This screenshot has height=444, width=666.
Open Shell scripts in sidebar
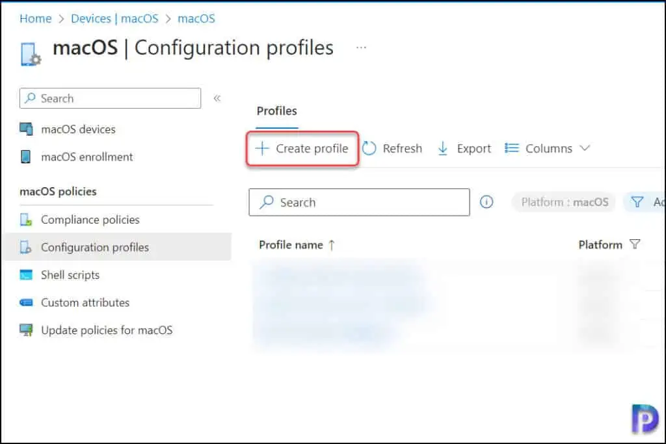coord(70,275)
